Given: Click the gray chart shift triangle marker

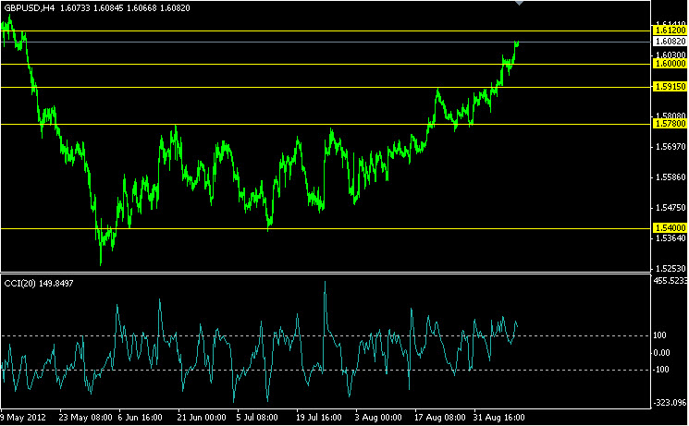Looking at the screenshot, I should [x=519, y=3].
